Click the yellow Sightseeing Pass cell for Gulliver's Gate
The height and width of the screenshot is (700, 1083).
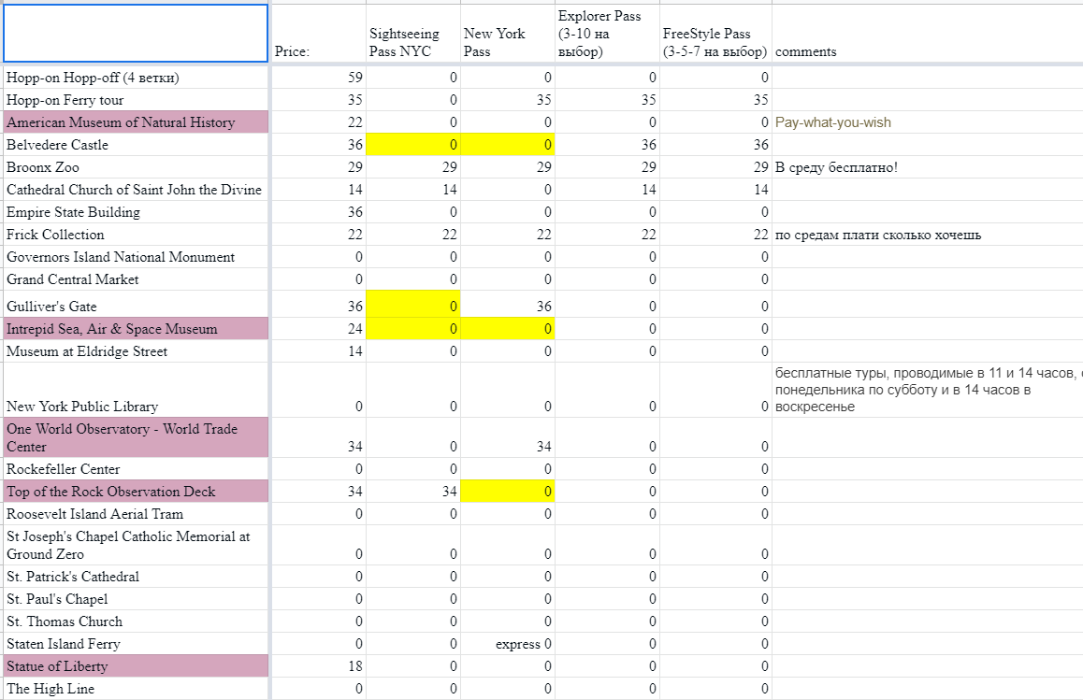413,305
